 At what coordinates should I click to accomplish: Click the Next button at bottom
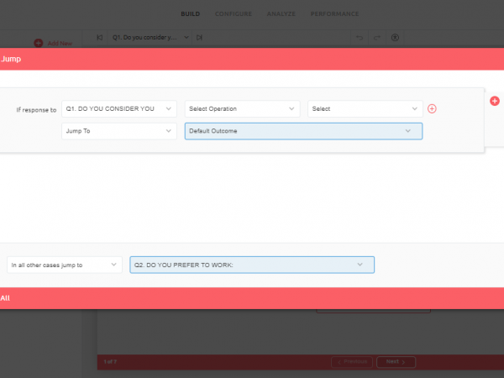pyautogui.click(x=395, y=361)
